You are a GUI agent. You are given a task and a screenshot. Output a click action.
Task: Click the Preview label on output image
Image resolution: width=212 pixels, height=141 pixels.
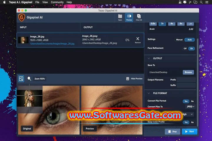[x=90, y=129]
